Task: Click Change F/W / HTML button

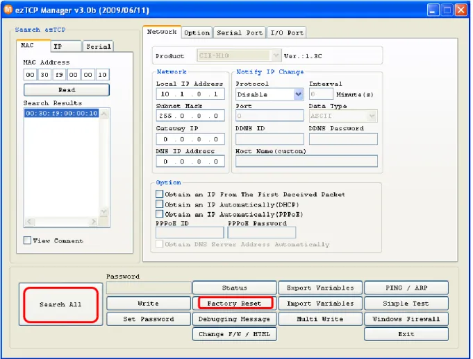Action: pos(234,334)
